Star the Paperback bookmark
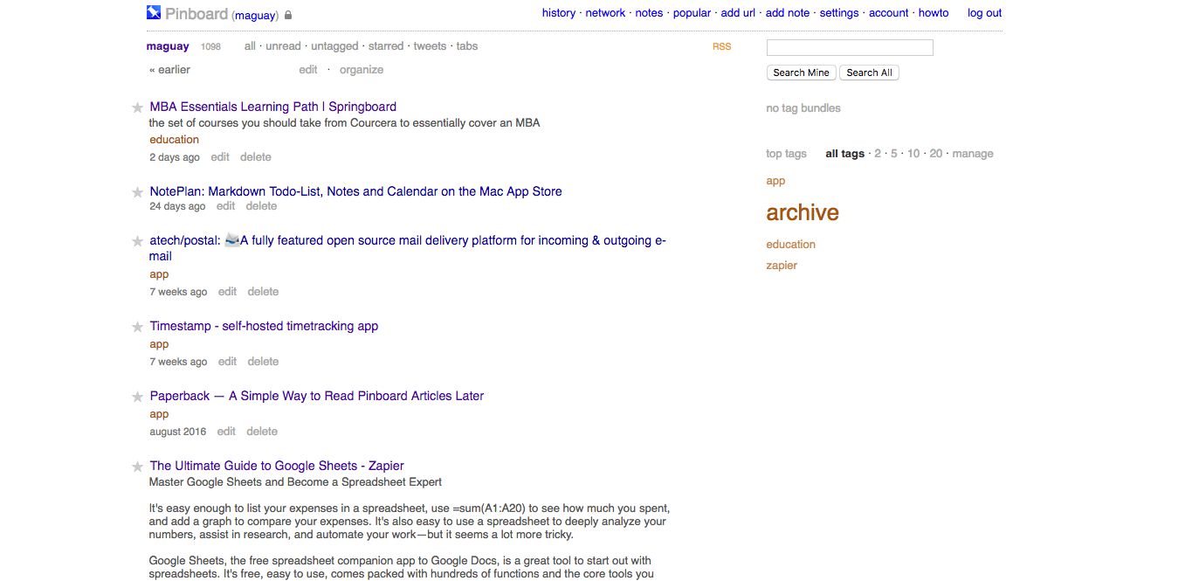Screen dimensions: 1192x581 pyautogui.click(x=137, y=397)
